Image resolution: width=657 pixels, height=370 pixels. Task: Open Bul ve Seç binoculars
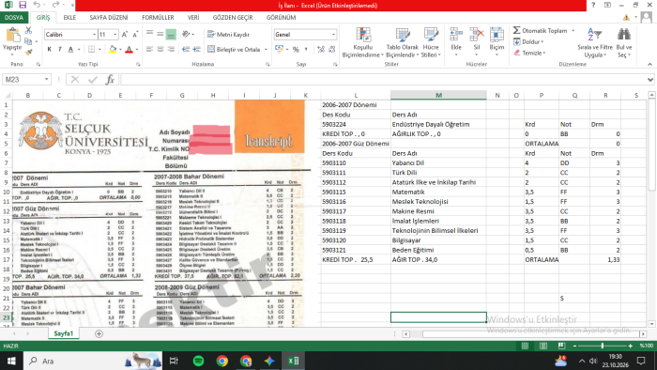pos(624,42)
